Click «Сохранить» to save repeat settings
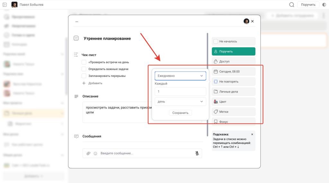The width and height of the screenshot is (329, 183). (x=180, y=113)
